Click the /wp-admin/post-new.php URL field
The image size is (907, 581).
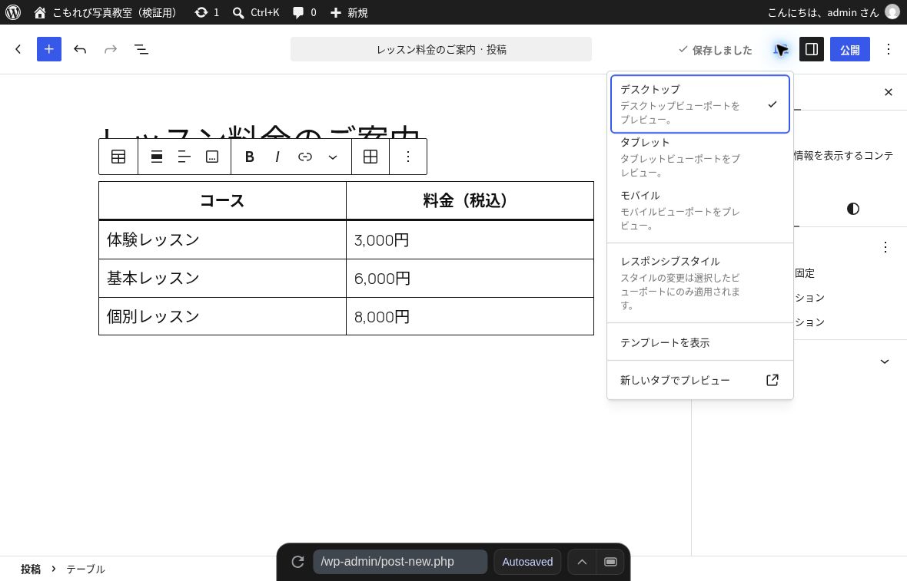pos(400,562)
